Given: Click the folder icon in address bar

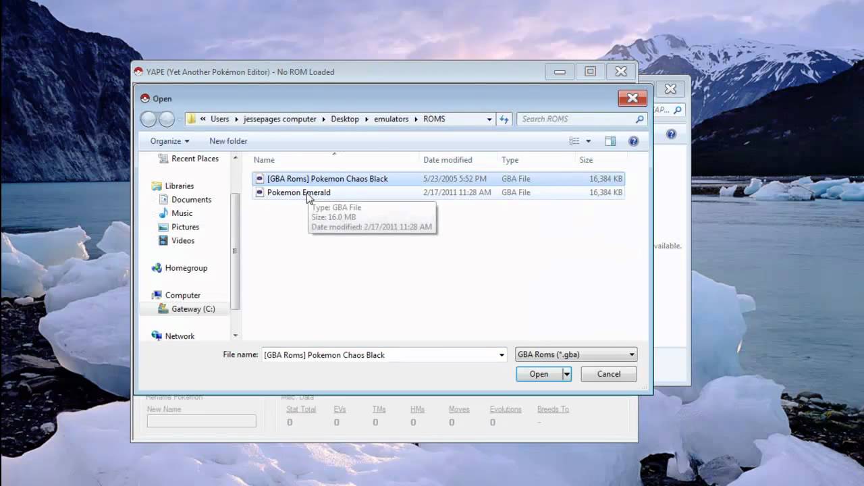Looking at the screenshot, I should 192,119.
